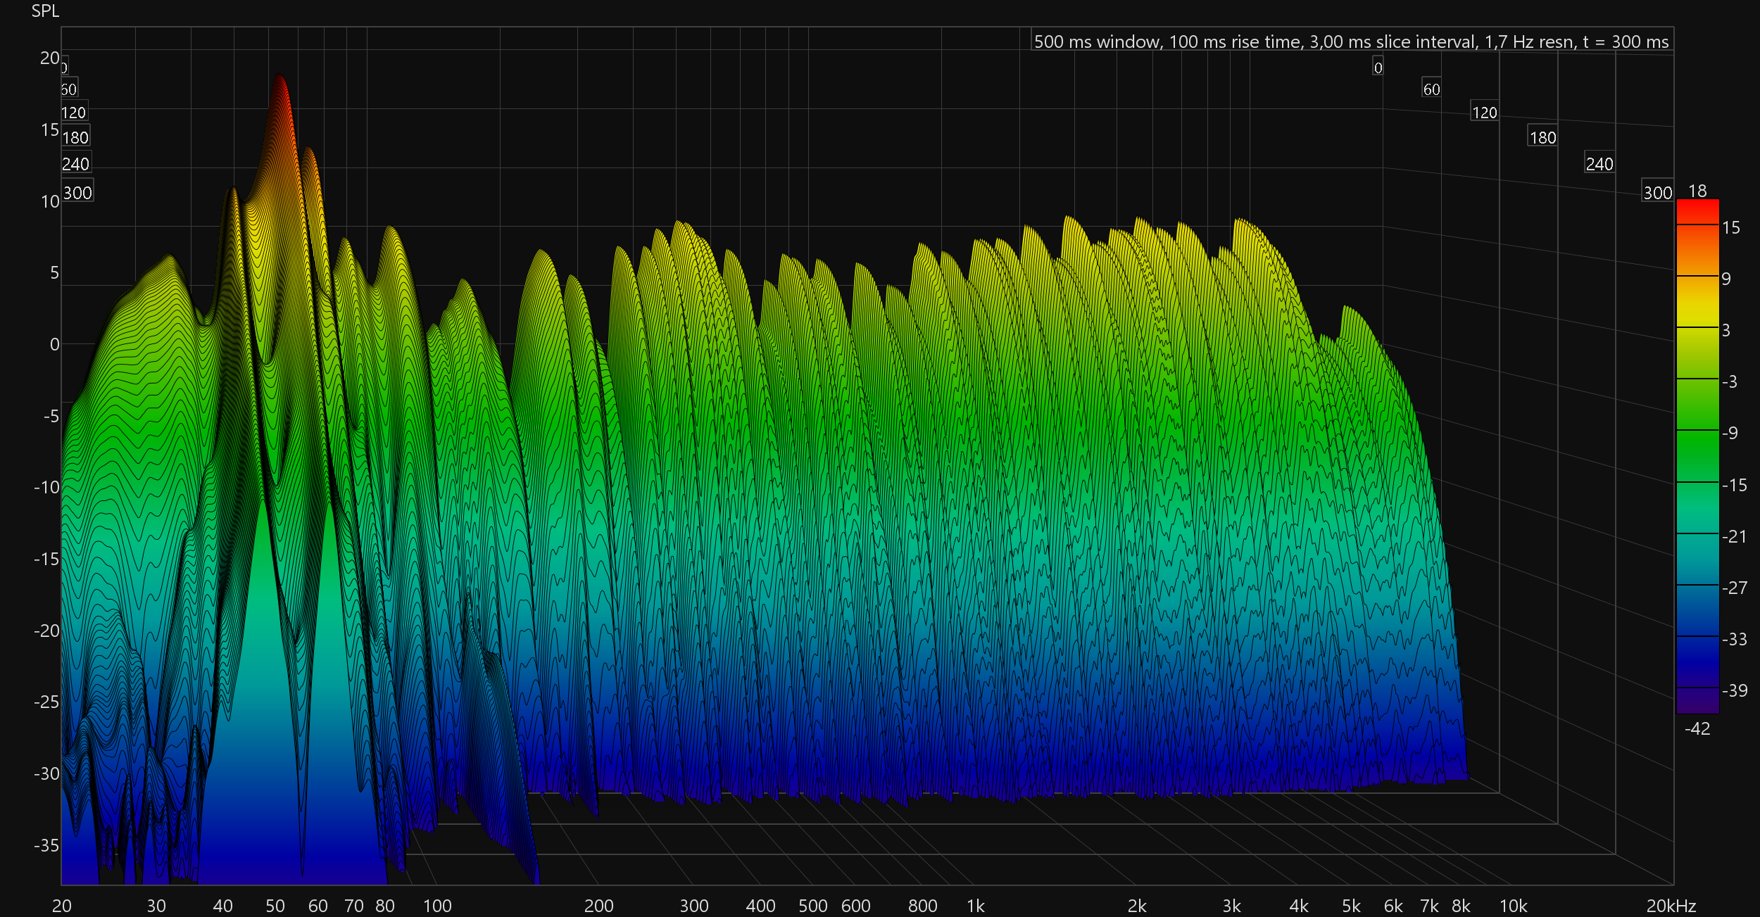1760x917 pixels.
Task: Select the 5 value on SPL axis
Action: [54, 273]
